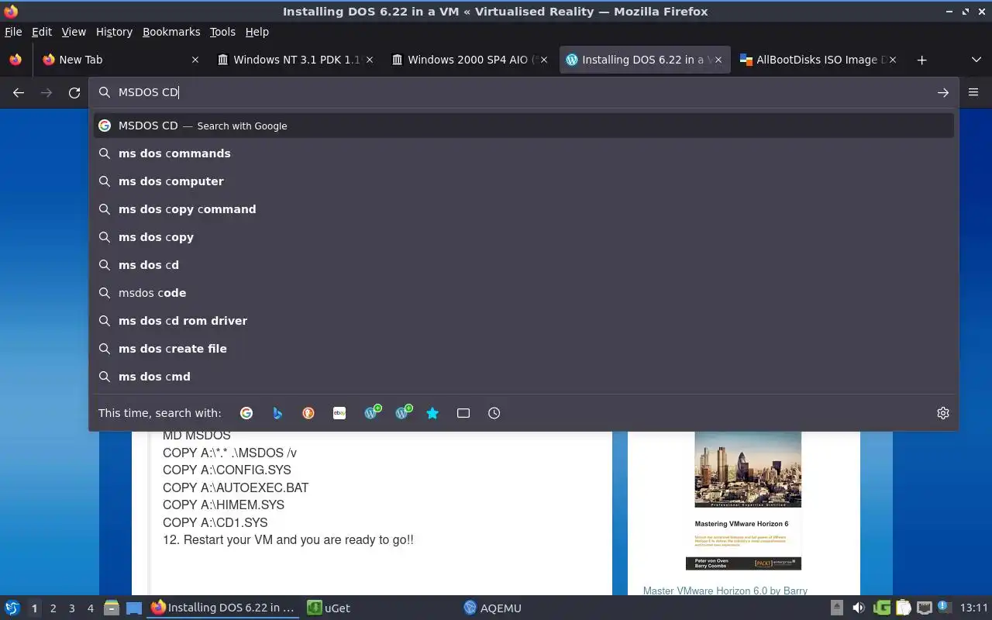Viewport: 992px width, 620px height.
Task: Open a new tab with plus button
Action: [921, 60]
